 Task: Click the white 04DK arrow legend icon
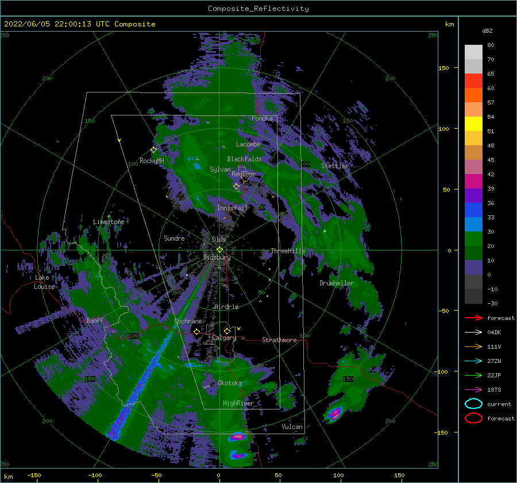pos(473,333)
